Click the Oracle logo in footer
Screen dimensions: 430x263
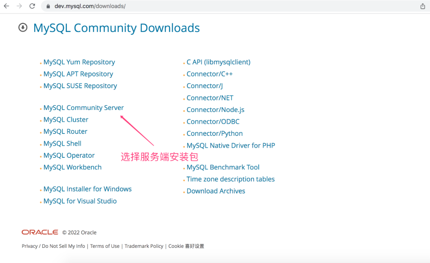point(40,232)
